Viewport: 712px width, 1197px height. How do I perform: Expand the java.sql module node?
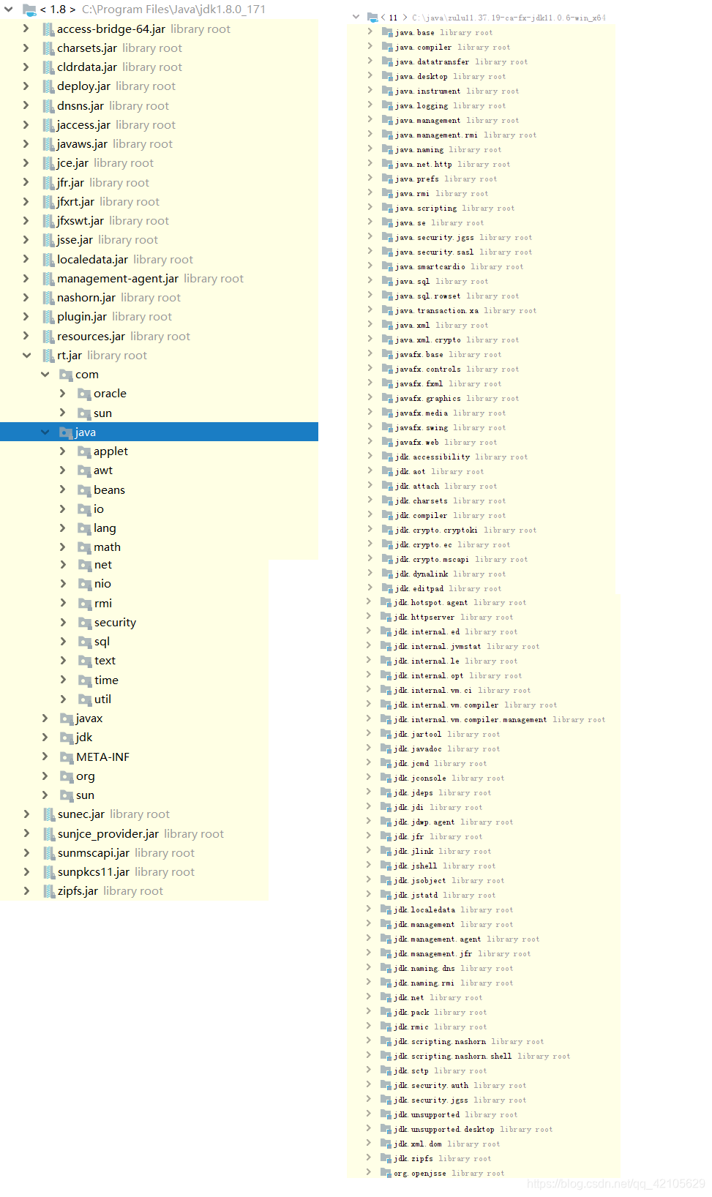370,281
